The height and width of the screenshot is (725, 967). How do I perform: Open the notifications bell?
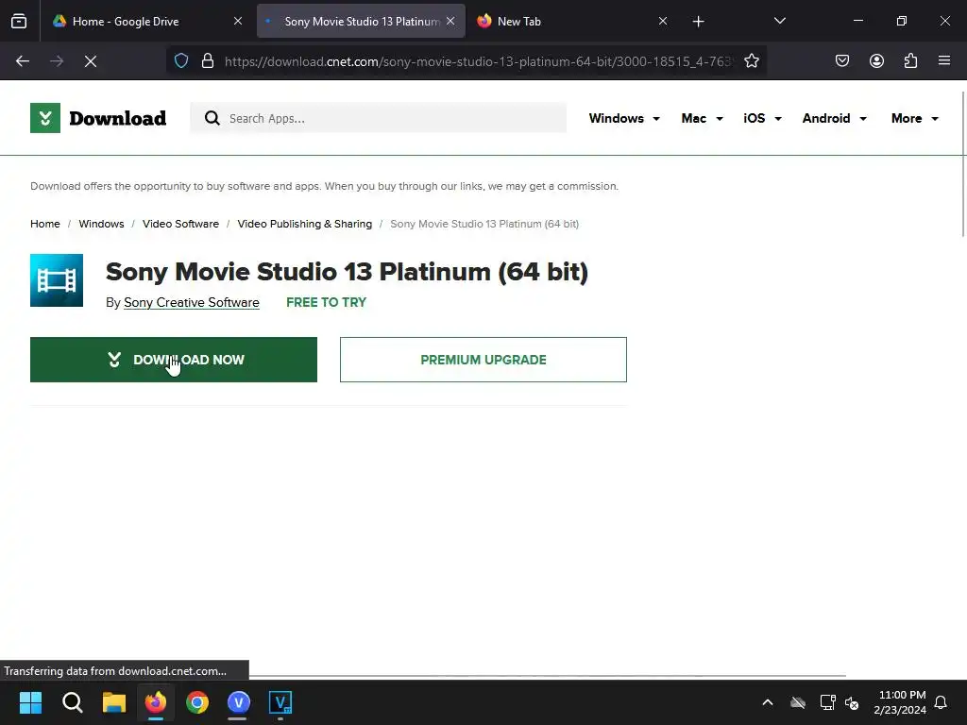point(941,702)
